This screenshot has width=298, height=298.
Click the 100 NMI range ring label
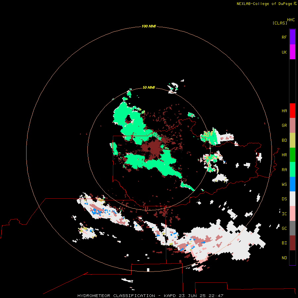tap(149, 26)
